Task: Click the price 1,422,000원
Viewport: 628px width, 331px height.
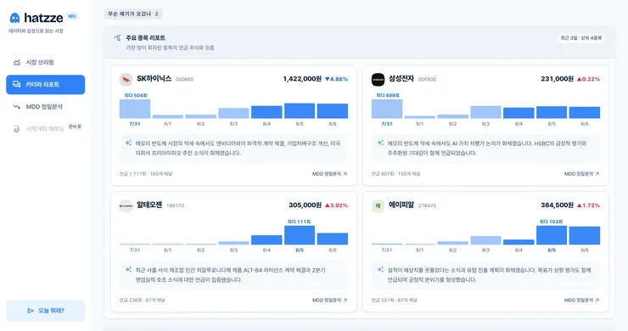Action: pyautogui.click(x=302, y=79)
